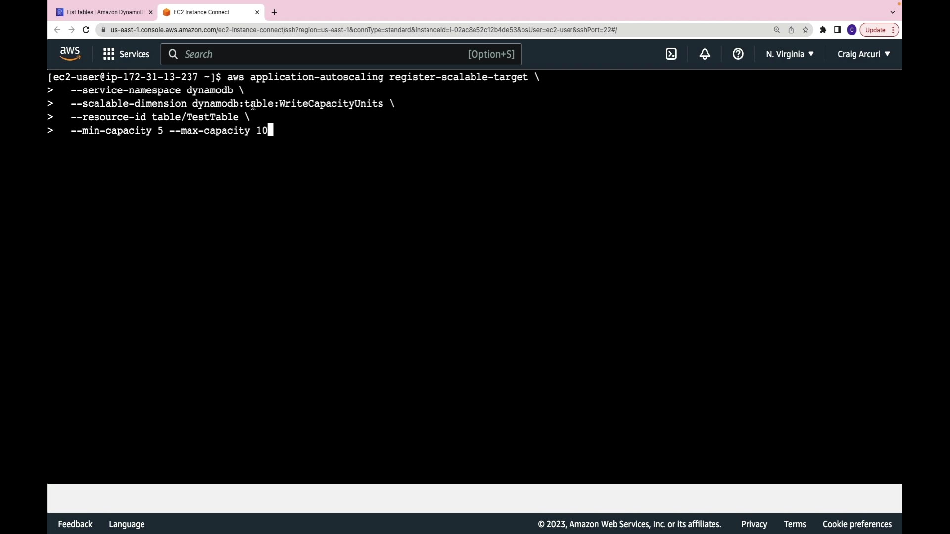The width and height of the screenshot is (950, 534).
Task: Toggle the browser side panel
Action: (x=837, y=30)
